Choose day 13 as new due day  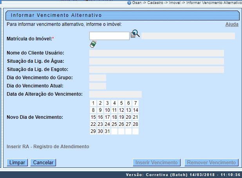pos(128,110)
